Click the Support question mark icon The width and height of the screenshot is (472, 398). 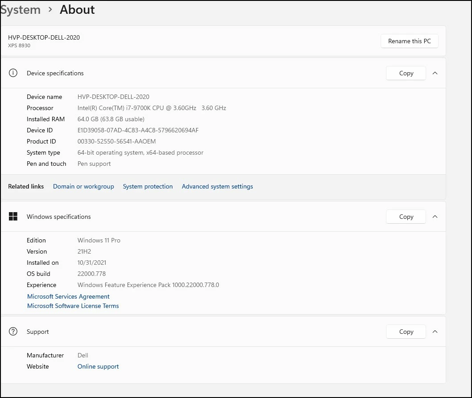click(13, 331)
